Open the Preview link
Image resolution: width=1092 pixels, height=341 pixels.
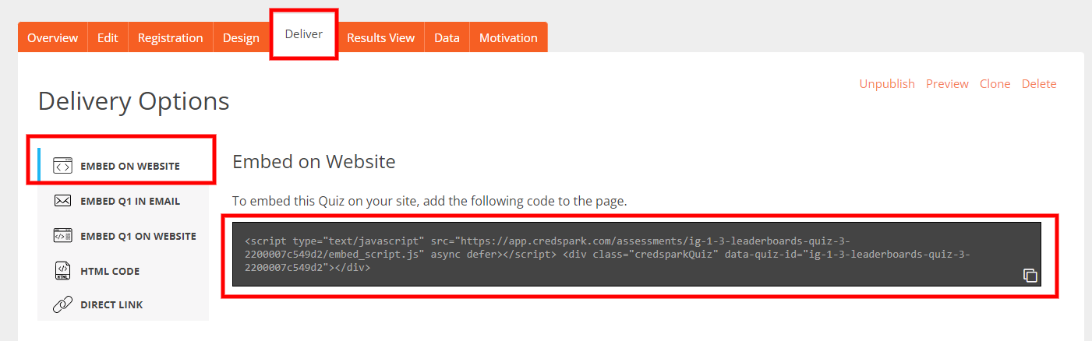(x=947, y=83)
